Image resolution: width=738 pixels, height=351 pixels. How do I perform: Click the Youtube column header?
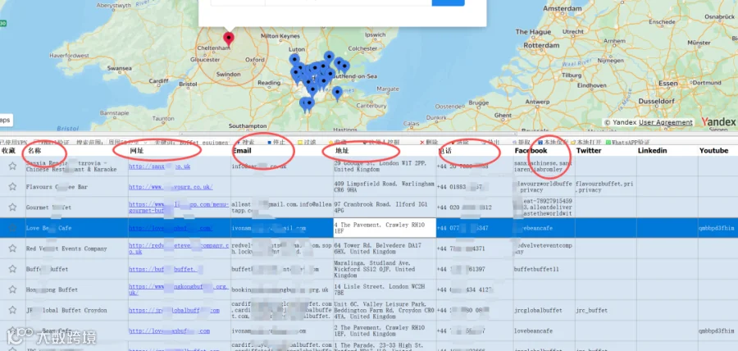[713, 151]
